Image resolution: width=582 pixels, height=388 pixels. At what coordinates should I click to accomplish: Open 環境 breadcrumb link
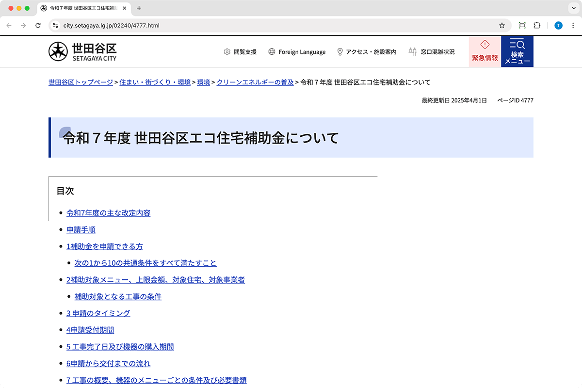(x=203, y=82)
